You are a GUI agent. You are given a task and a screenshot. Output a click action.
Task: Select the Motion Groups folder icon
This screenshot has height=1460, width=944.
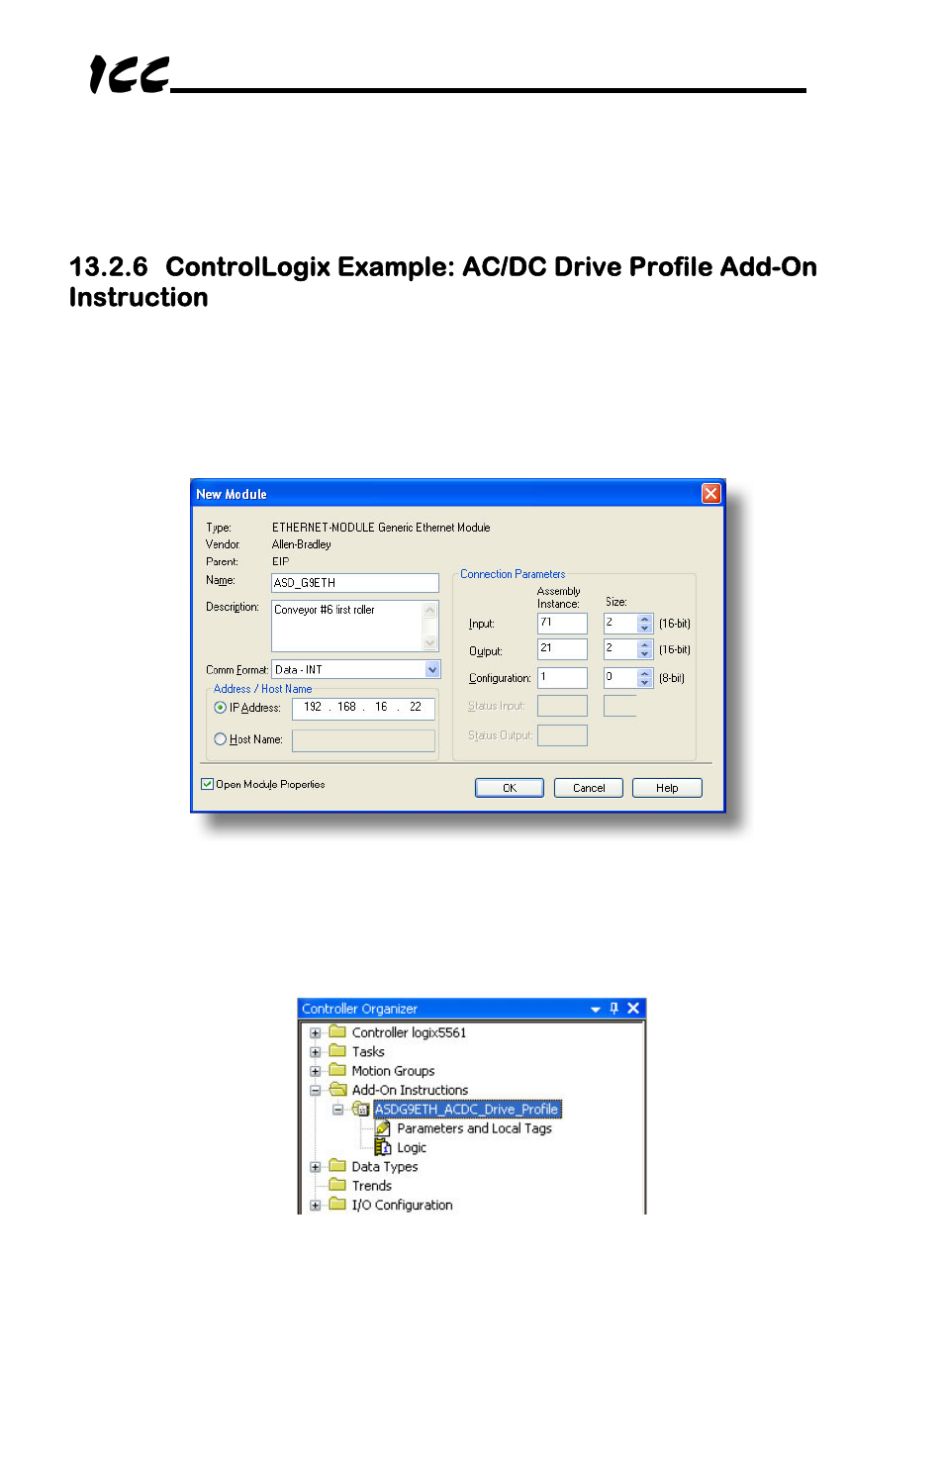tap(337, 1070)
